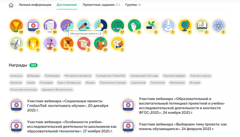The image size is (240, 137).
Task: Open the chemistry flask badge
Action: [x=168, y=26]
